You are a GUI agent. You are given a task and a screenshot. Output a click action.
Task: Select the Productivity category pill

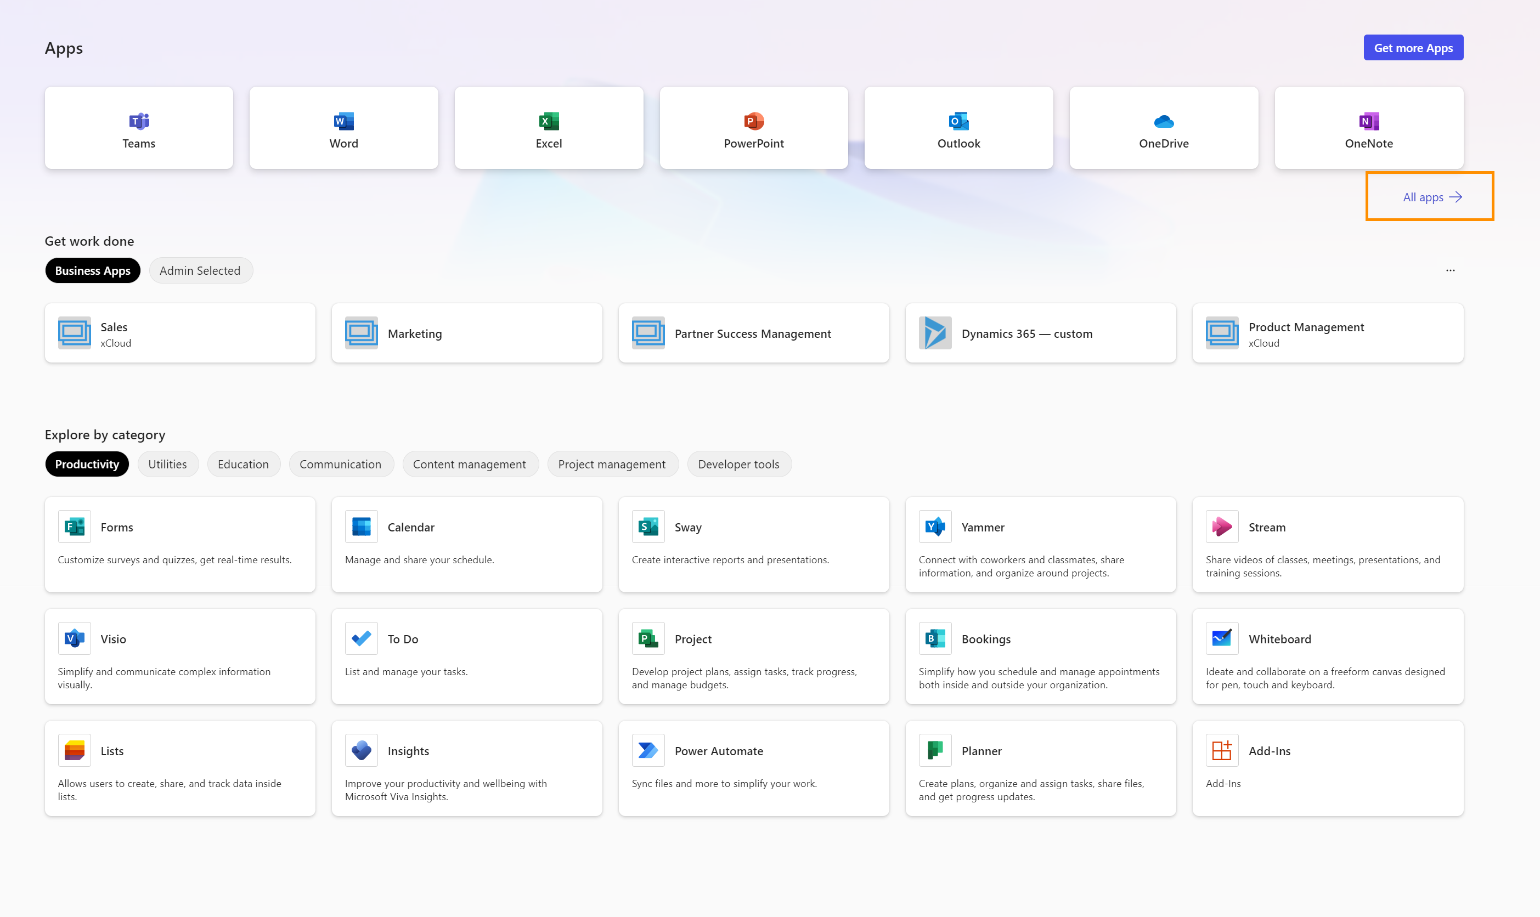coord(87,464)
